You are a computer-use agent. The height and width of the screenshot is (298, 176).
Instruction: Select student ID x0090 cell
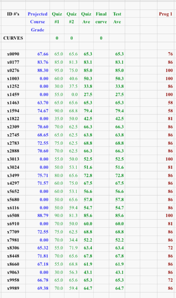13,54
